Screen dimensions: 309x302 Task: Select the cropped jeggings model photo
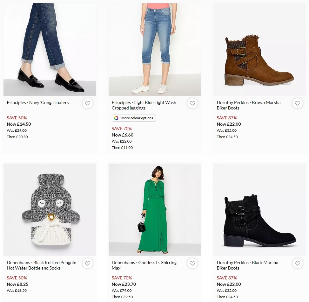(154, 49)
